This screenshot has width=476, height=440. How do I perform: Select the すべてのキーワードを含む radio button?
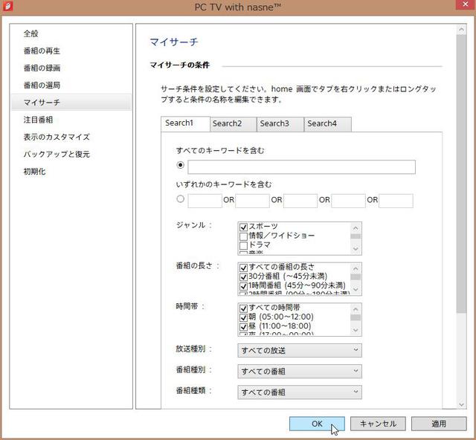click(181, 166)
